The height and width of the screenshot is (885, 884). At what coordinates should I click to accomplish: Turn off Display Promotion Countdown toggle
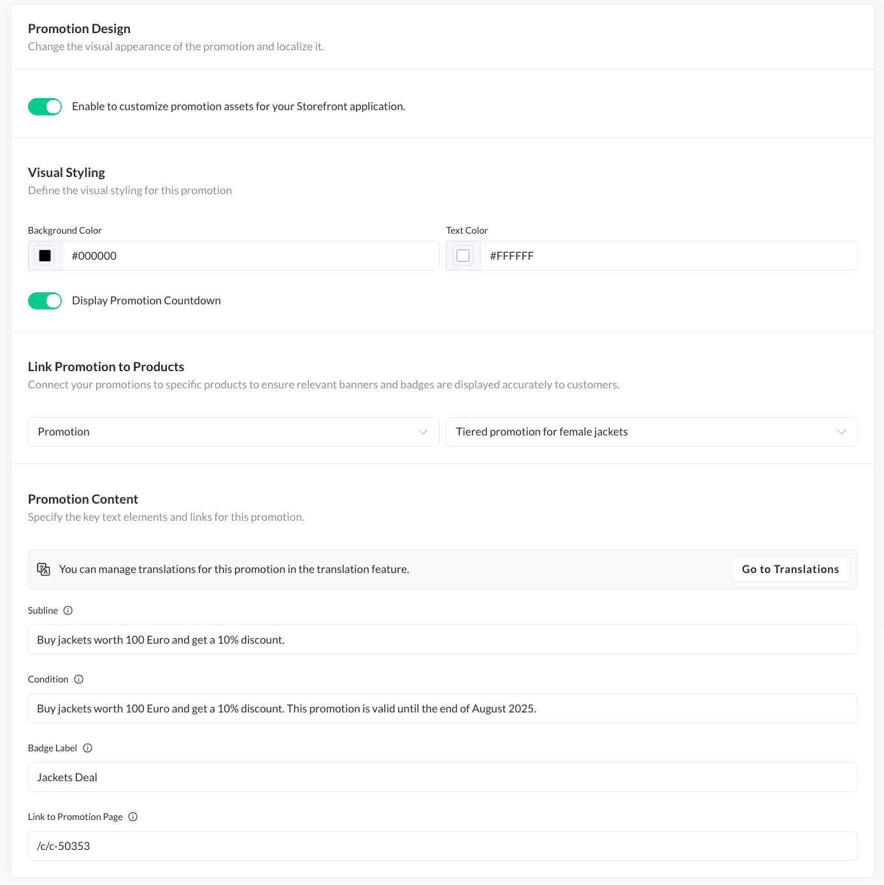45,301
